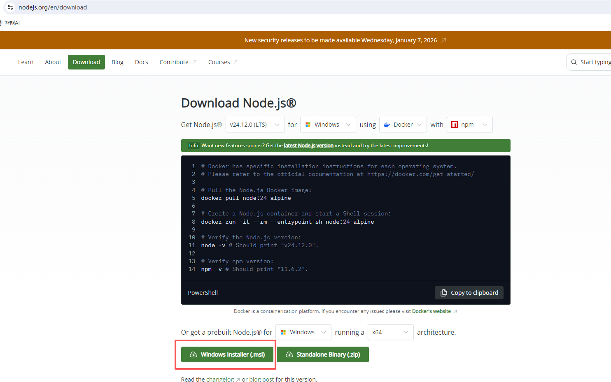This screenshot has height=382, width=611.
Task: Click code line "docker pull node:24-alpine"
Action: tap(246, 198)
